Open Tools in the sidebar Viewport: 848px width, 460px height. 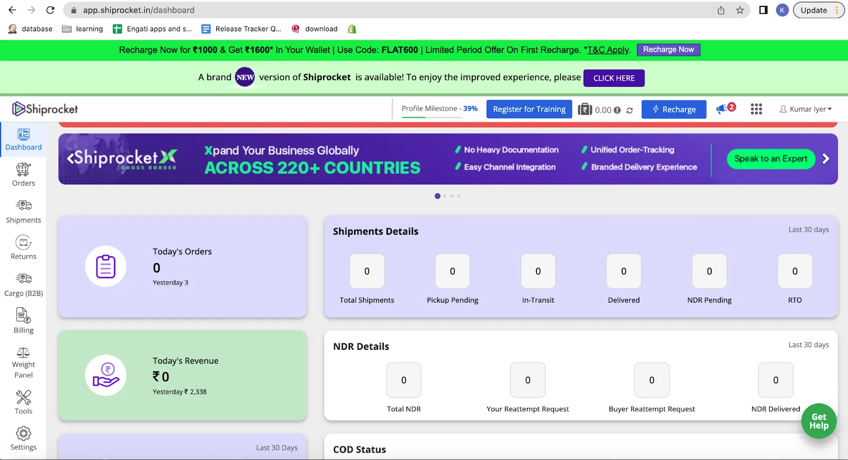(23, 403)
